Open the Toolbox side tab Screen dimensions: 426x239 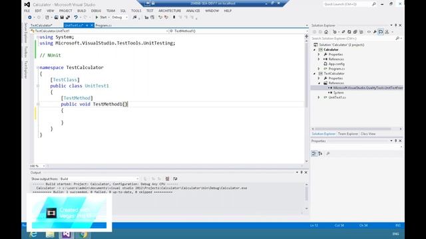pos(26,52)
